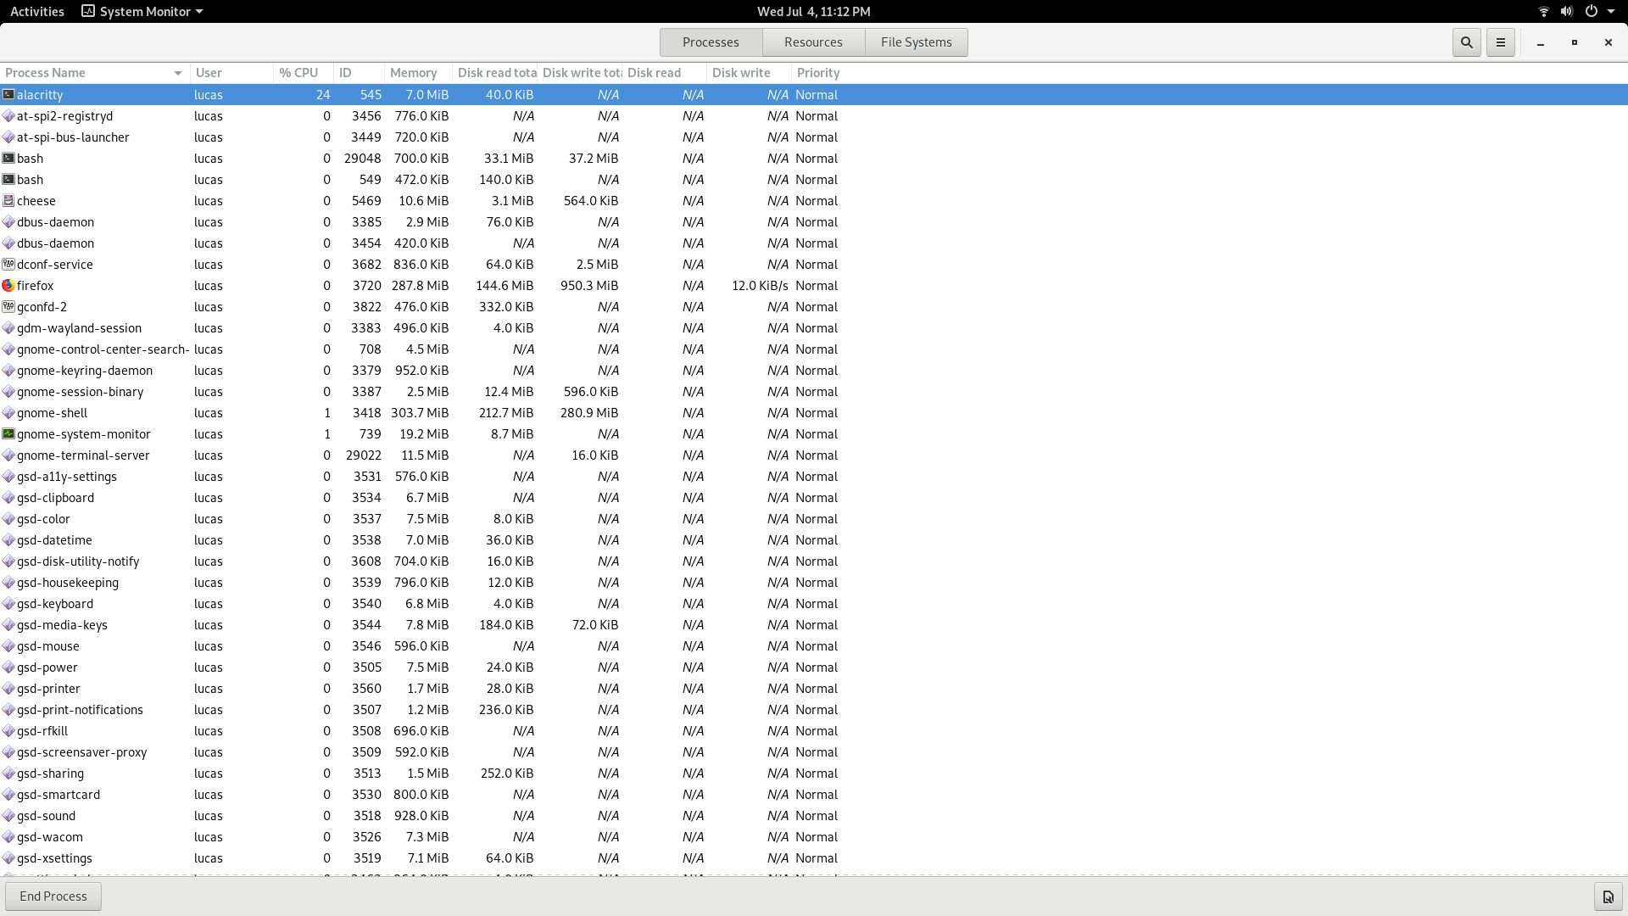Viewport: 1628px width, 916px height.
Task: Click the bash terminal icon for PID 549
Action: (8, 180)
